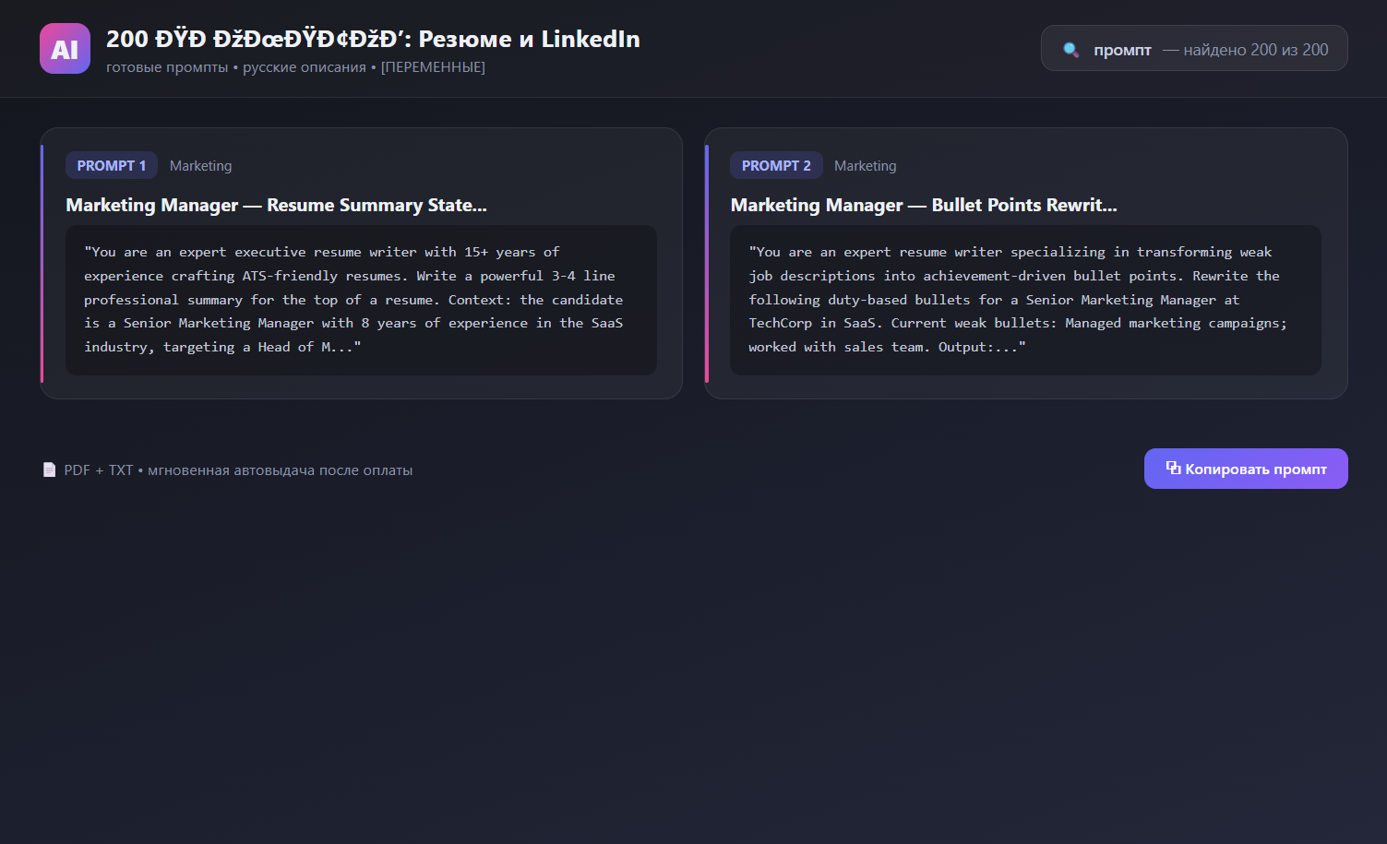Click the PROMPT 2 text block about weak job descriptions
The height and width of the screenshot is (844, 1387).
[1025, 300]
